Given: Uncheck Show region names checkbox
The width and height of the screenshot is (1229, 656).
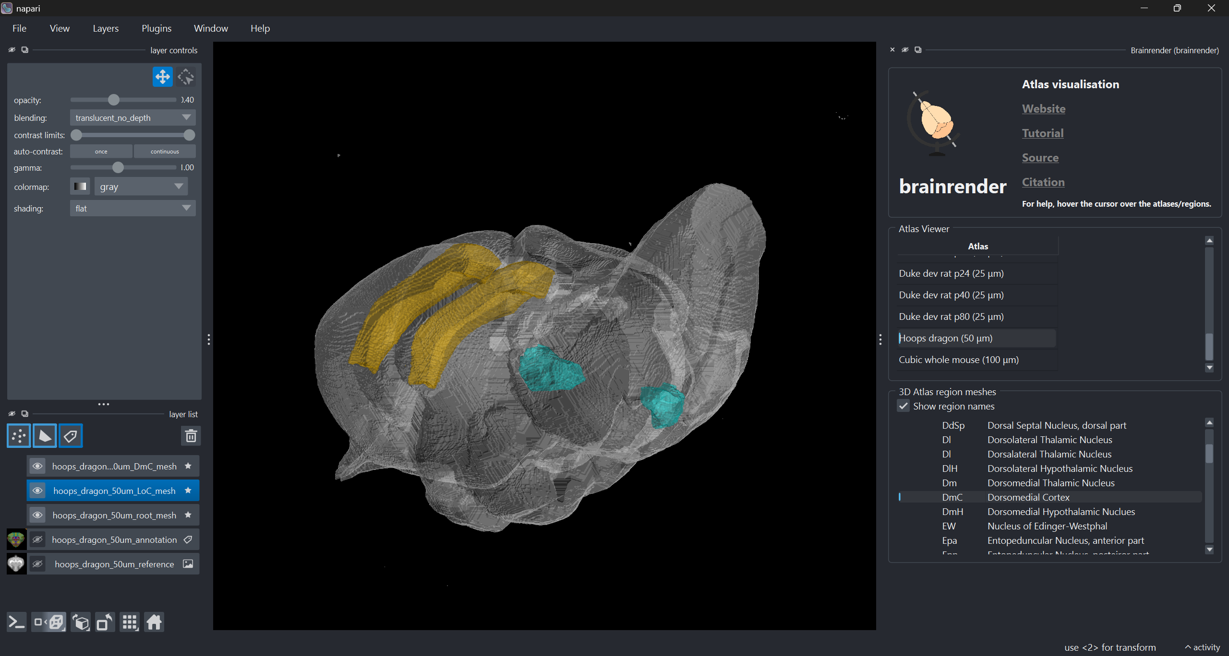Looking at the screenshot, I should [x=904, y=406].
